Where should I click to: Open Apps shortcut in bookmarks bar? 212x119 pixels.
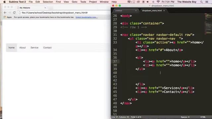[8, 17]
